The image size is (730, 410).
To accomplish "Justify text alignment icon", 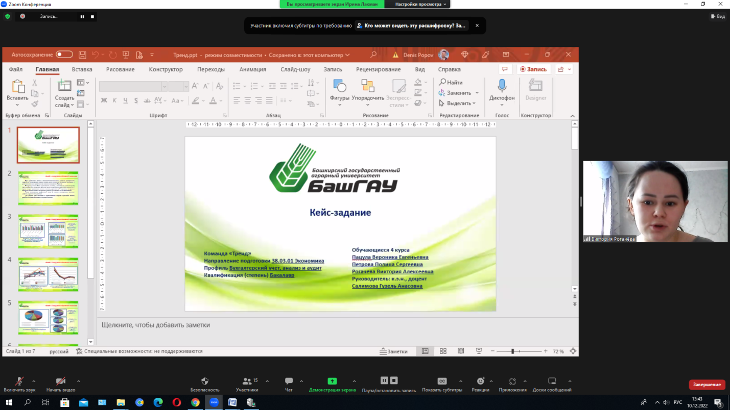I will [269, 100].
